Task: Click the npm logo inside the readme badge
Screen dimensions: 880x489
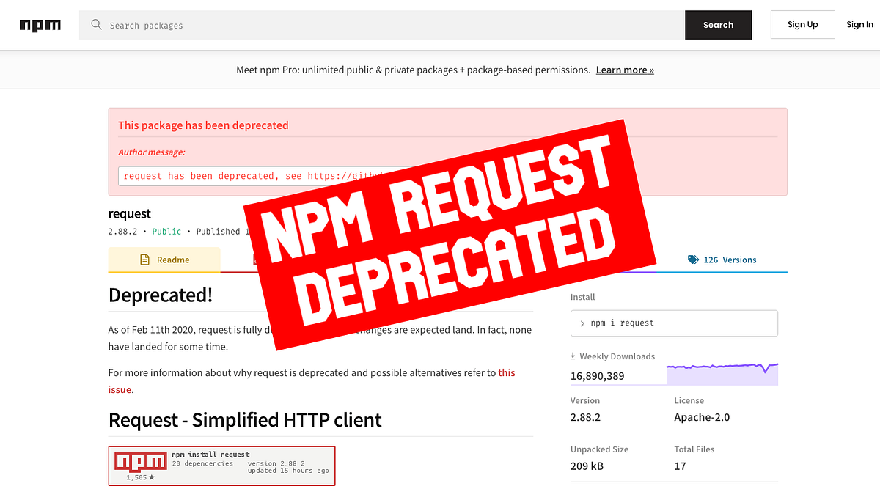Action: (x=139, y=461)
